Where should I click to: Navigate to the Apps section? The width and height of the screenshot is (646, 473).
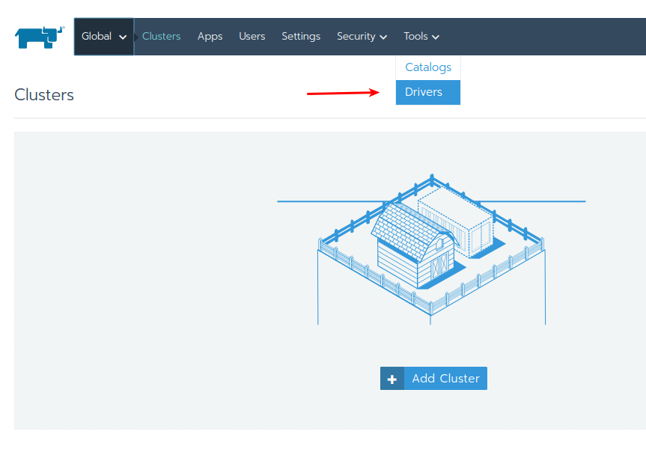click(210, 36)
